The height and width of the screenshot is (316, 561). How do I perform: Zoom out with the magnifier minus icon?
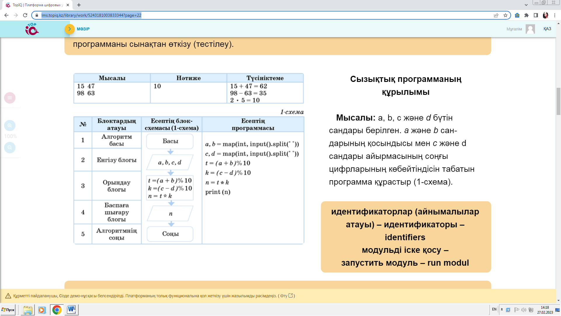[x=10, y=147]
